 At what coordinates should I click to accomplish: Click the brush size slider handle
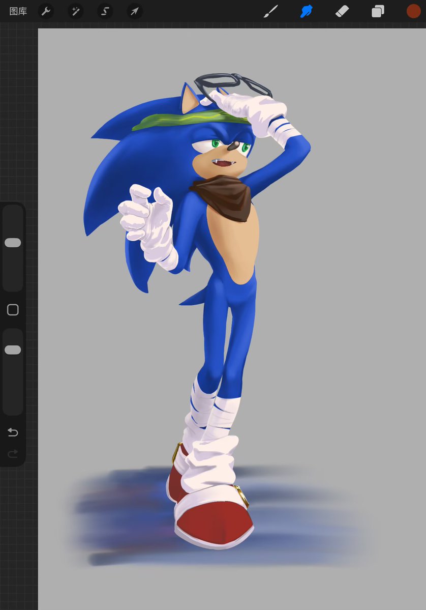coord(13,243)
